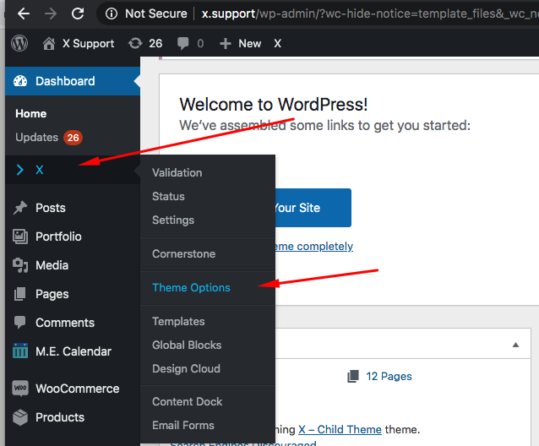Open Posts in the sidebar

(x=51, y=208)
